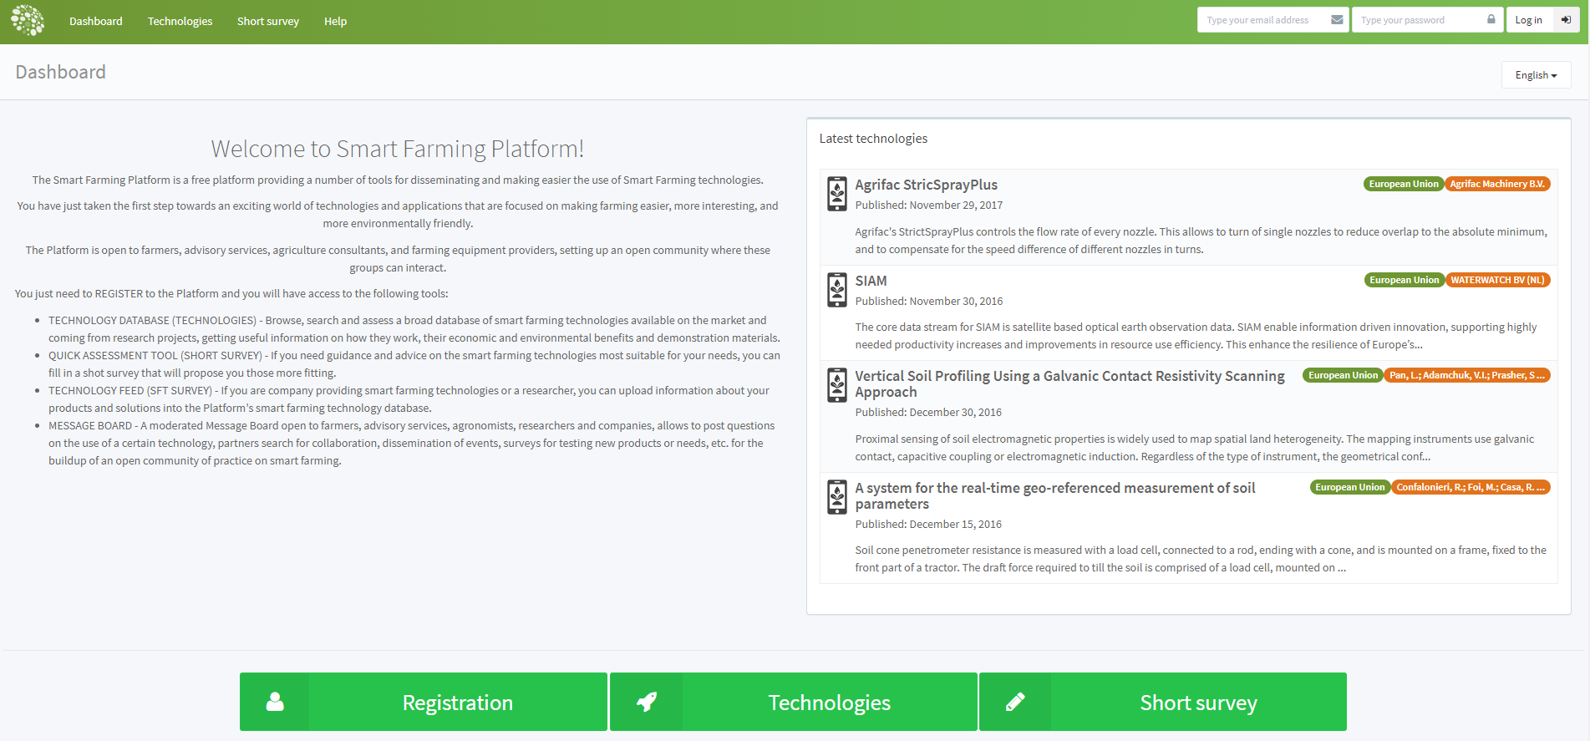This screenshot has width=1590, height=741.
Task: Click the Smart Farming Platform logo
Action: click(x=28, y=21)
